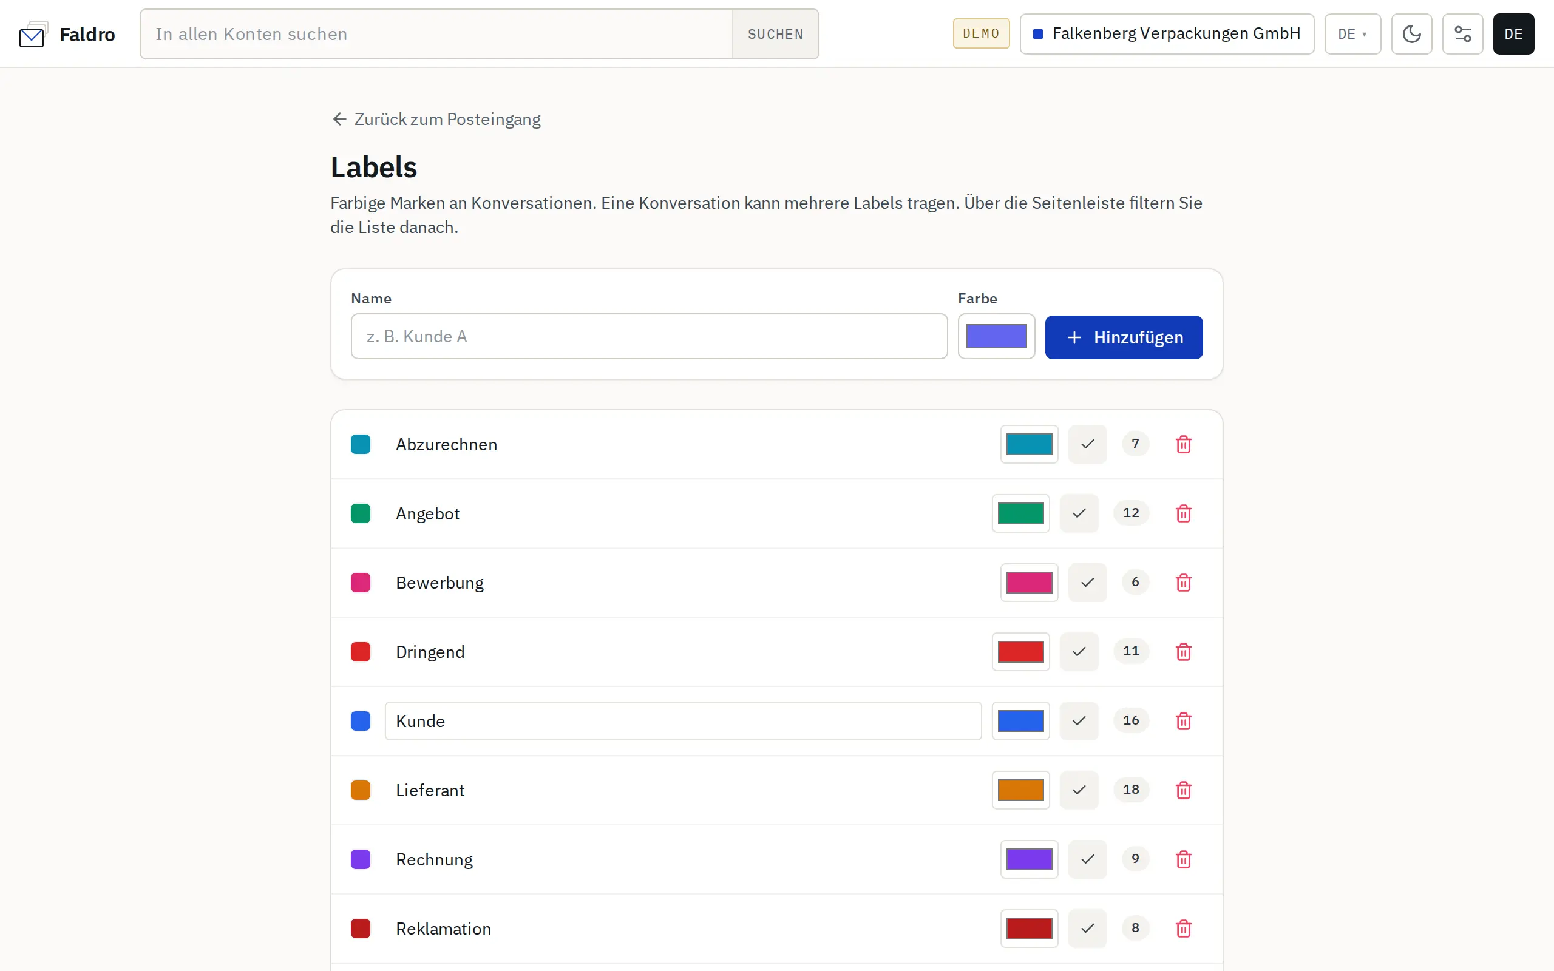Change the Lieferant label color
Viewport: 1554px width, 971px height.
click(x=1020, y=790)
